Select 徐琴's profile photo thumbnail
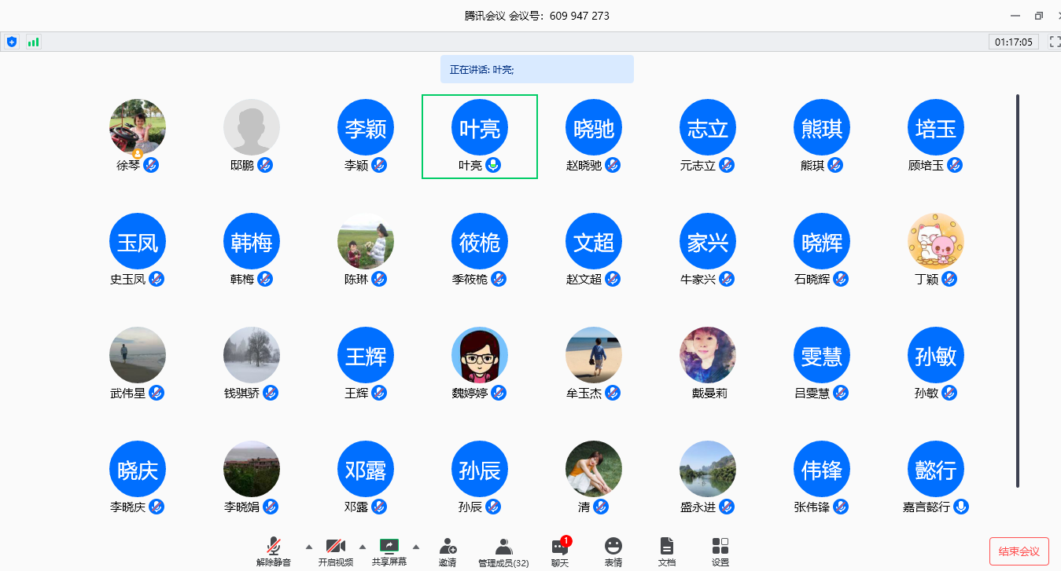 point(138,127)
